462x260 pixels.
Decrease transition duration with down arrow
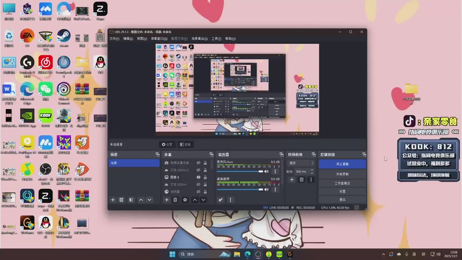tap(312, 173)
